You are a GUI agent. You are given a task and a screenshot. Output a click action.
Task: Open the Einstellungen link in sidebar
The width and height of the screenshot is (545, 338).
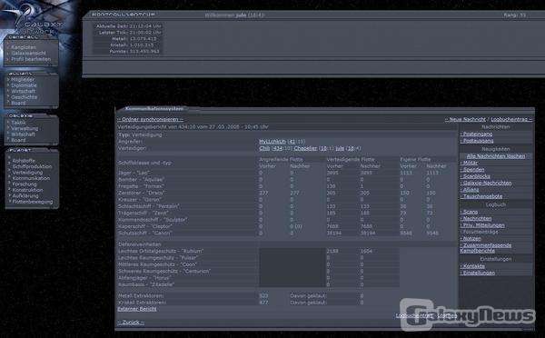(478, 273)
